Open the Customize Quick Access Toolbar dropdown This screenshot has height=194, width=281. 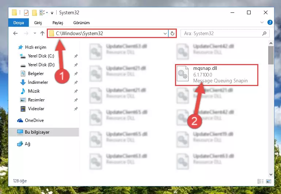[x=52, y=13]
